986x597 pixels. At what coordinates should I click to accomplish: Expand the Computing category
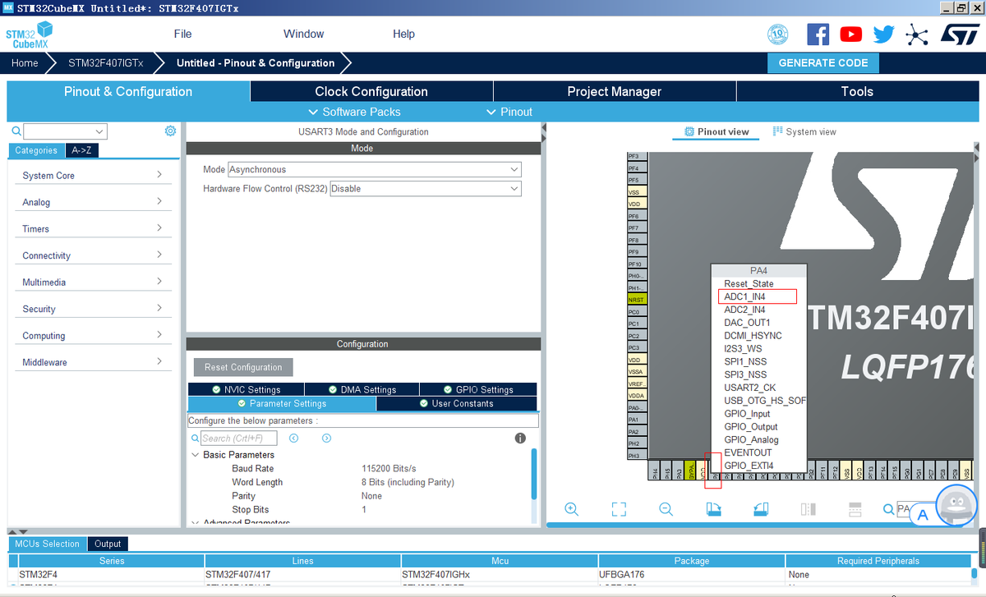[x=92, y=335]
